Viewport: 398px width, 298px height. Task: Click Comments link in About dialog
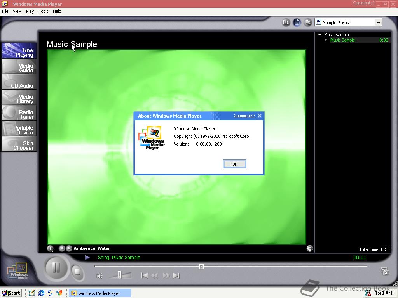[244, 116]
